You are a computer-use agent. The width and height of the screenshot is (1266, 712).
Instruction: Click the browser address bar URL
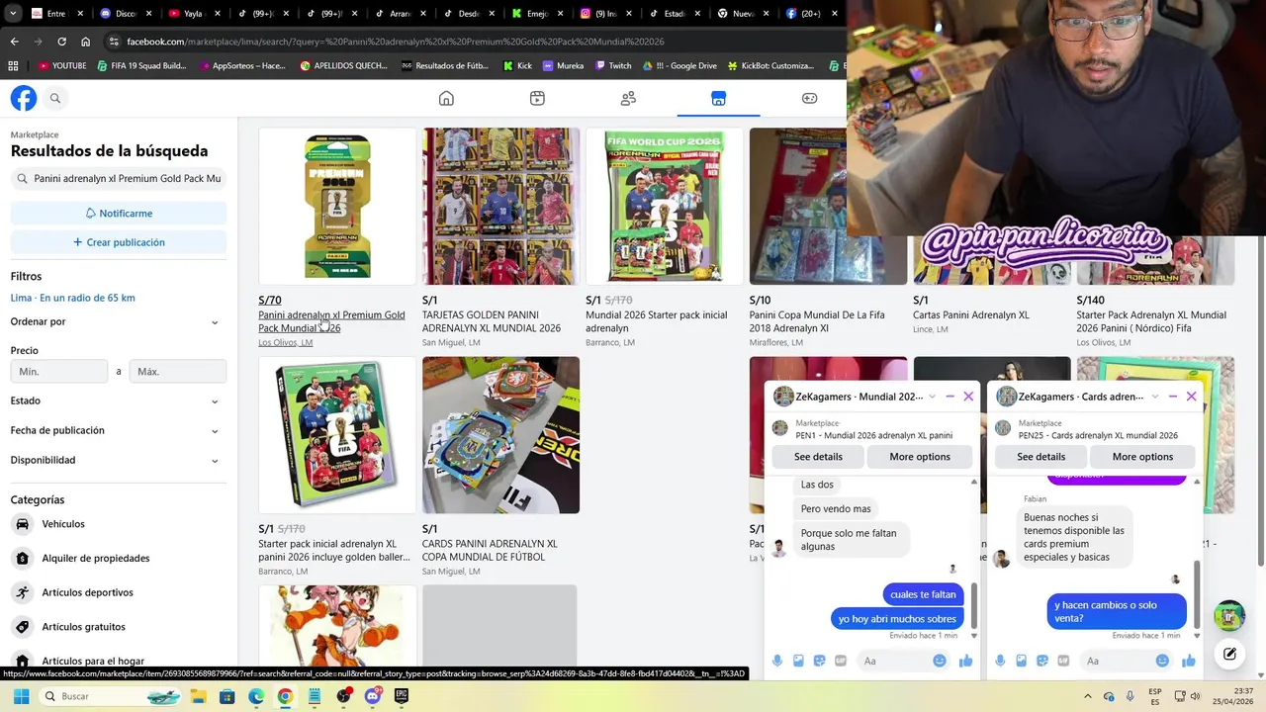click(396, 42)
